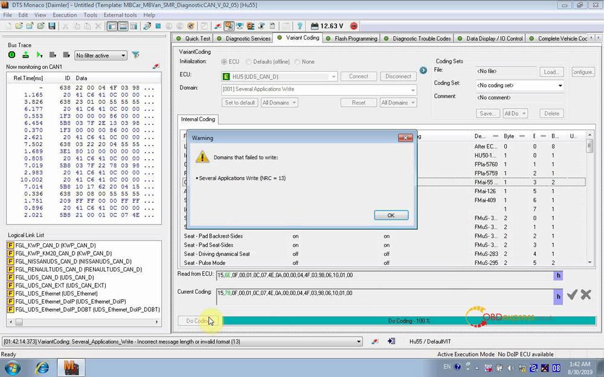Open the ECU HU5 (UDS_CAN_D) combo box
Screen dimensions: 604x377
(x=280, y=77)
